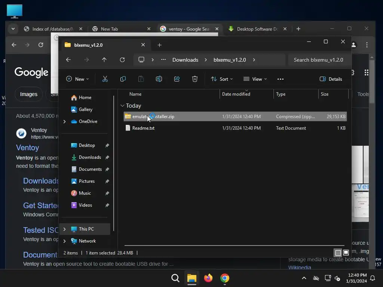This screenshot has height=287, width=383.
Task: Open Desktop in the navigation pane
Action: point(87,145)
